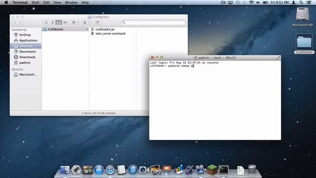Open the Trash in the Dock
Image resolution: width=316 pixels, height=178 pixels.
[252, 170]
